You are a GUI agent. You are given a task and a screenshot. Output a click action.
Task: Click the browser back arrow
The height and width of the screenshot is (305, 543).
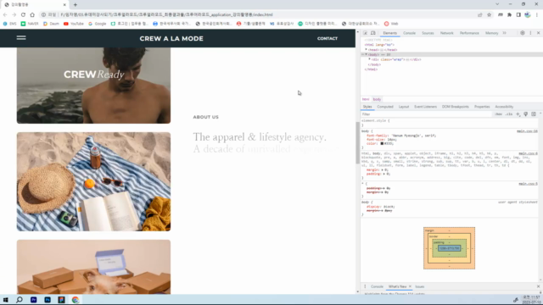[5, 14]
